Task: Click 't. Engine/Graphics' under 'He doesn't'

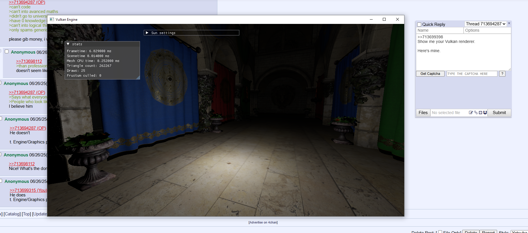Action: [27, 142]
